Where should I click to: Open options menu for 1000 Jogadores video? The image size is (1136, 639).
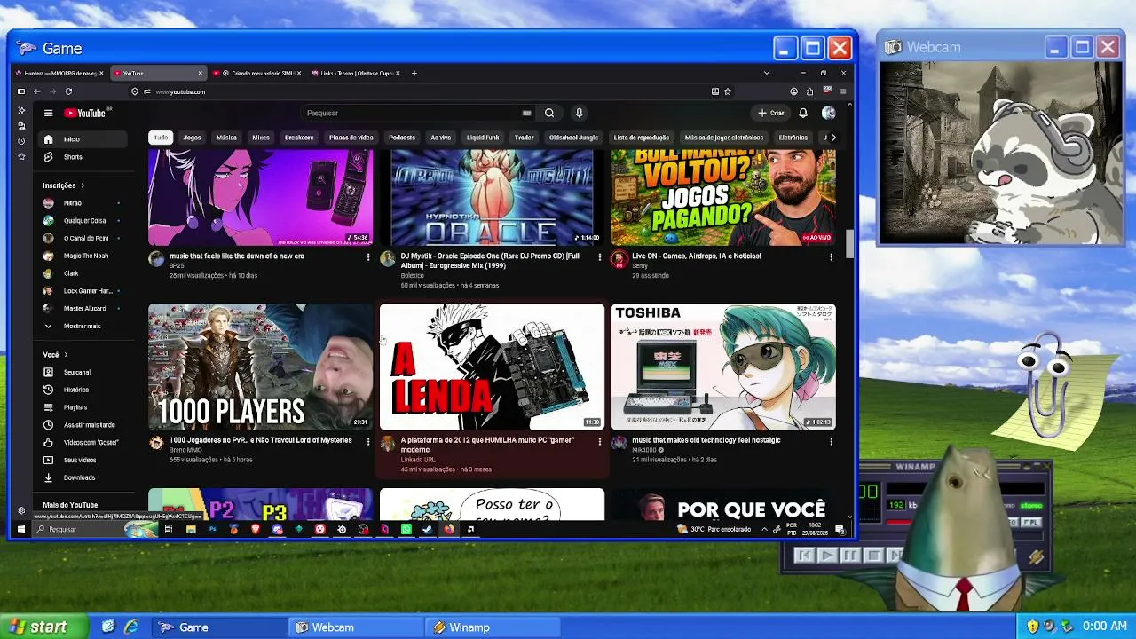point(368,441)
